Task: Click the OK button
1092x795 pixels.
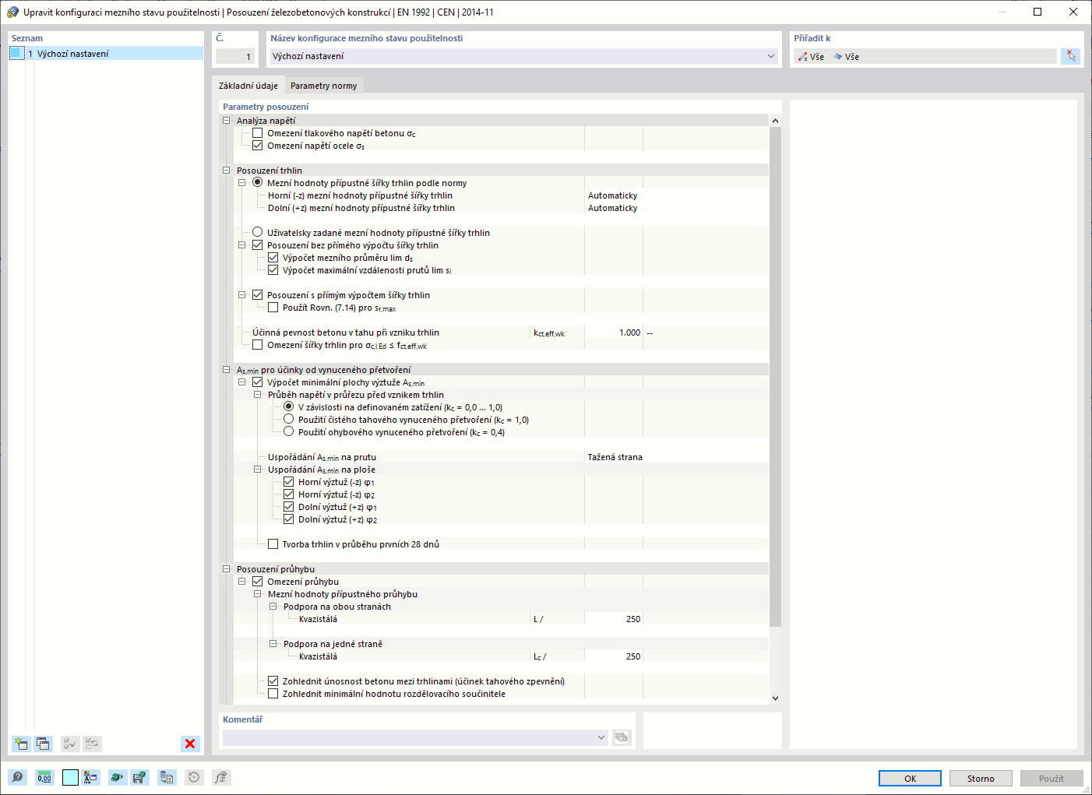Action: [x=910, y=778]
